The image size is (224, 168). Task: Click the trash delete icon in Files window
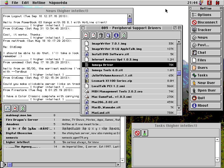click(101, 35)
